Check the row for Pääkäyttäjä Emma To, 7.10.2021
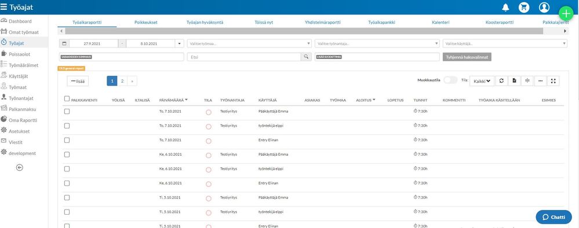Viewport: 579px width, 228px height. tap(67, 111)
